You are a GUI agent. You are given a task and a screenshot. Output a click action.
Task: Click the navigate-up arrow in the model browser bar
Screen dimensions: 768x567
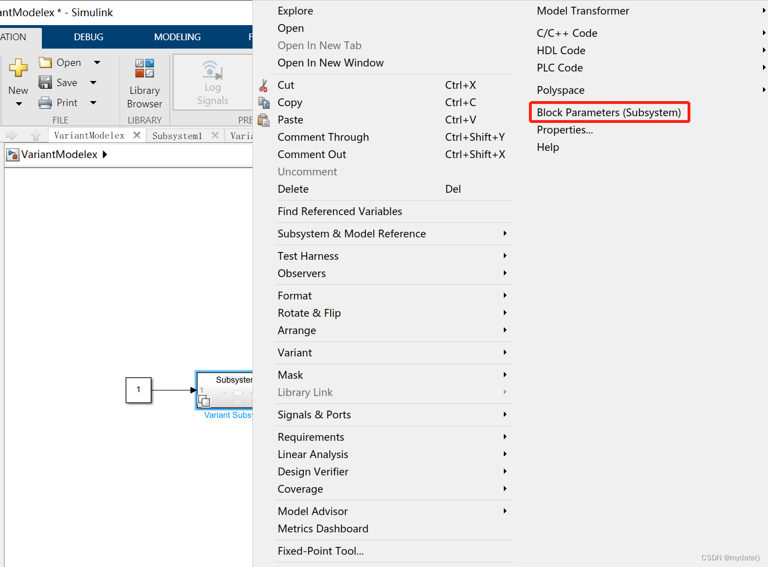click(36, 135)
